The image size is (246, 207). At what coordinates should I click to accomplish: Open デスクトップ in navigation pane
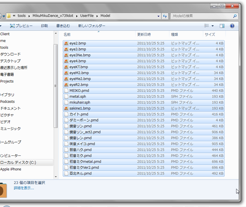click(x=10, y=61)
